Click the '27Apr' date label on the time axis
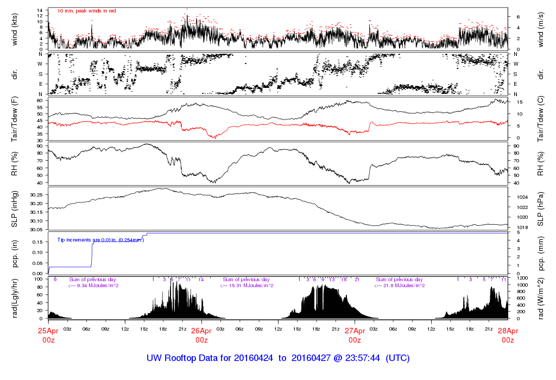The width and height of the screenshot is (556, 380). tap(355, 331)
